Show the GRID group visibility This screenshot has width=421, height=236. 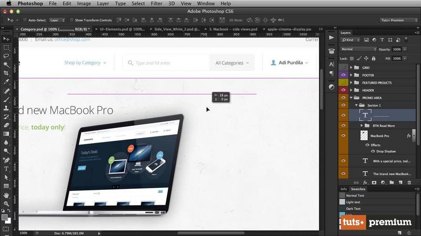(343, 68)
